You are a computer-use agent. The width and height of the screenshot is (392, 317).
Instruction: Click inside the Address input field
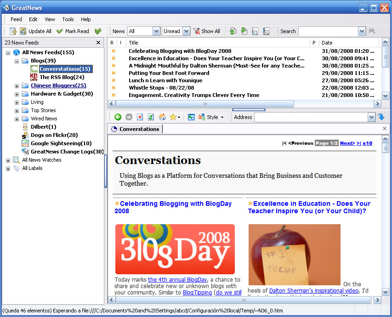coord(311,117)
